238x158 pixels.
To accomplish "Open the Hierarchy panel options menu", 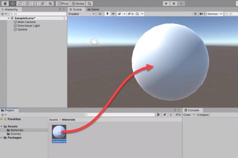I will pyautogui.click(x=64, y=9).
